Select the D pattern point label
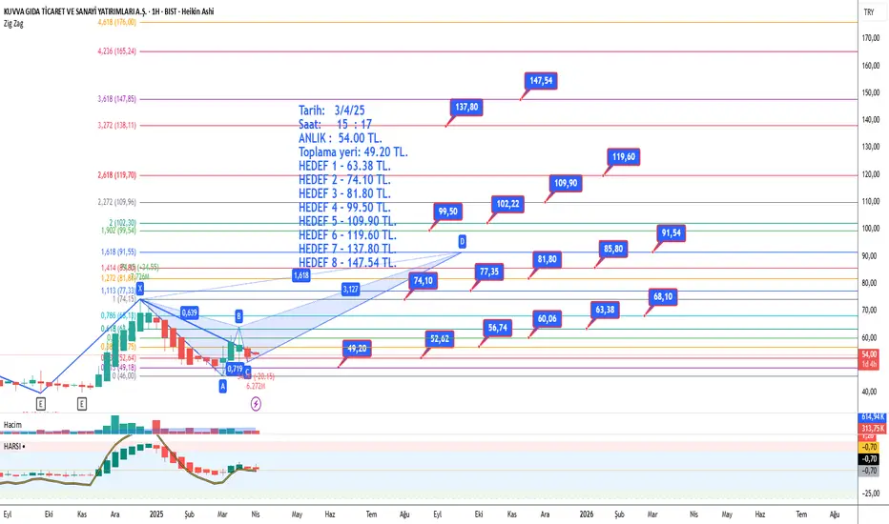The height and width of the screenshot is (524, 889). 462,242
